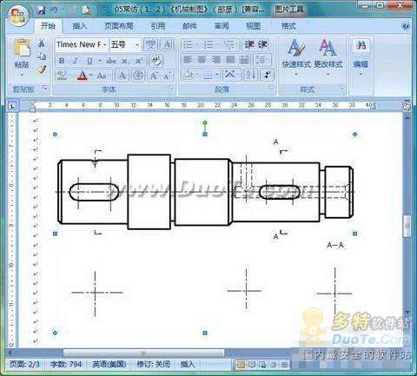The height and width of the screenshot is (376, 417).
Task: Open the Find/Edit binoculars (编辑) button
Action: (x=361, y=56)
